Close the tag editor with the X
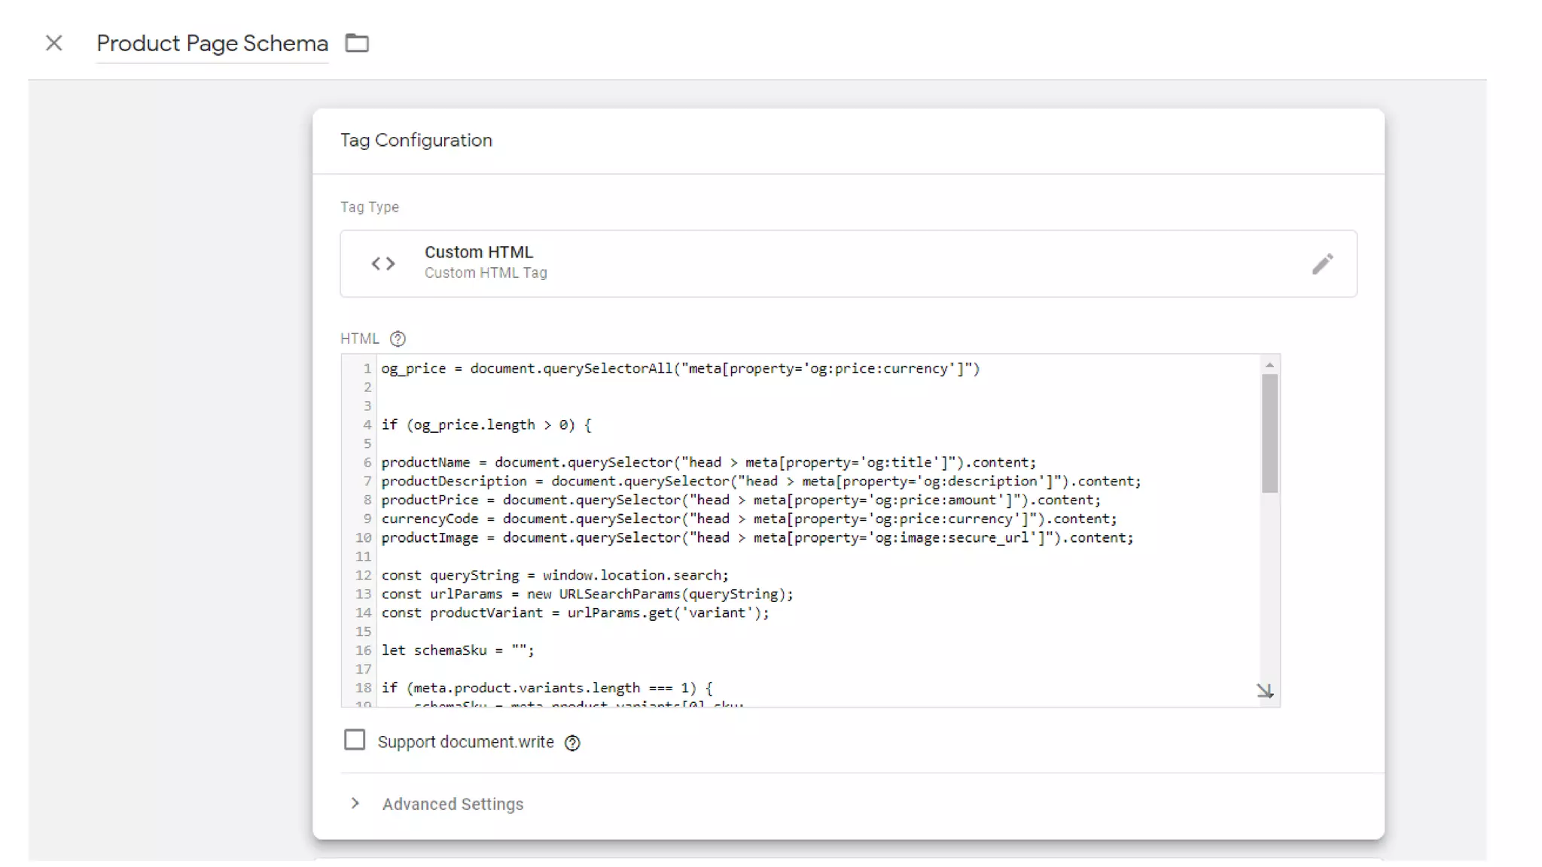The width and height of the screenshot is (1542, 867). pos(53,43)
